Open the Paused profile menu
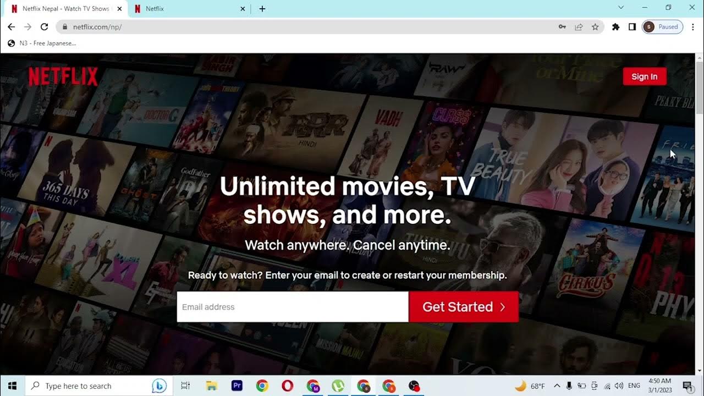Image resolution: width=704 pixels, height=396 pixels. tap(662, 27)
